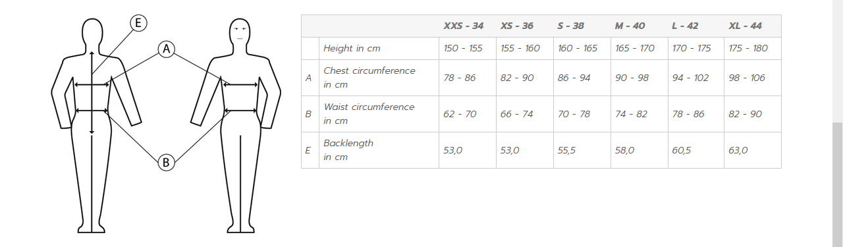Select the XXS - 34 column header
Viewport: 843px width, 247px height.
click(464, 26)
